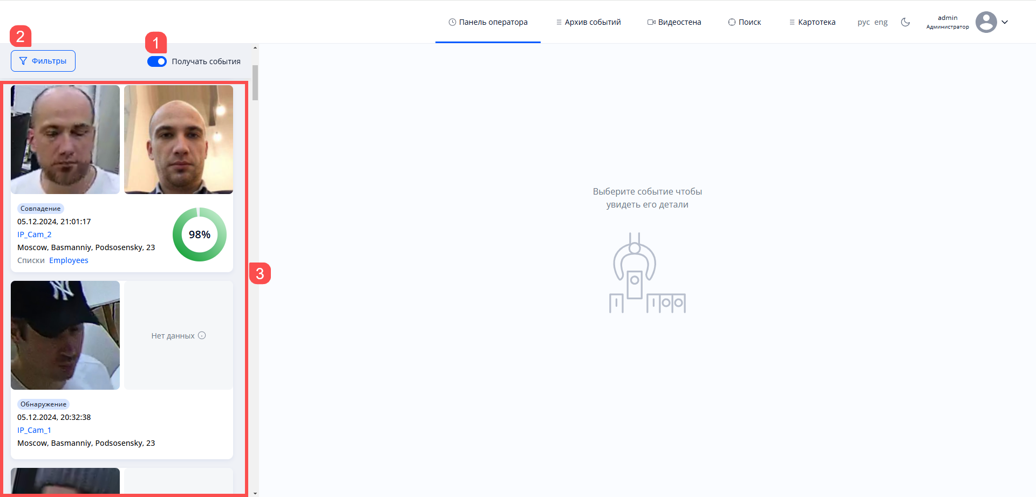
Task: Click the filter funnel icon
Action: point(23,61)
